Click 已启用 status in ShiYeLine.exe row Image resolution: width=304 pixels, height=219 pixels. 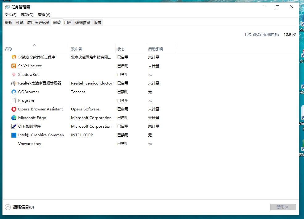click(123, 66)
